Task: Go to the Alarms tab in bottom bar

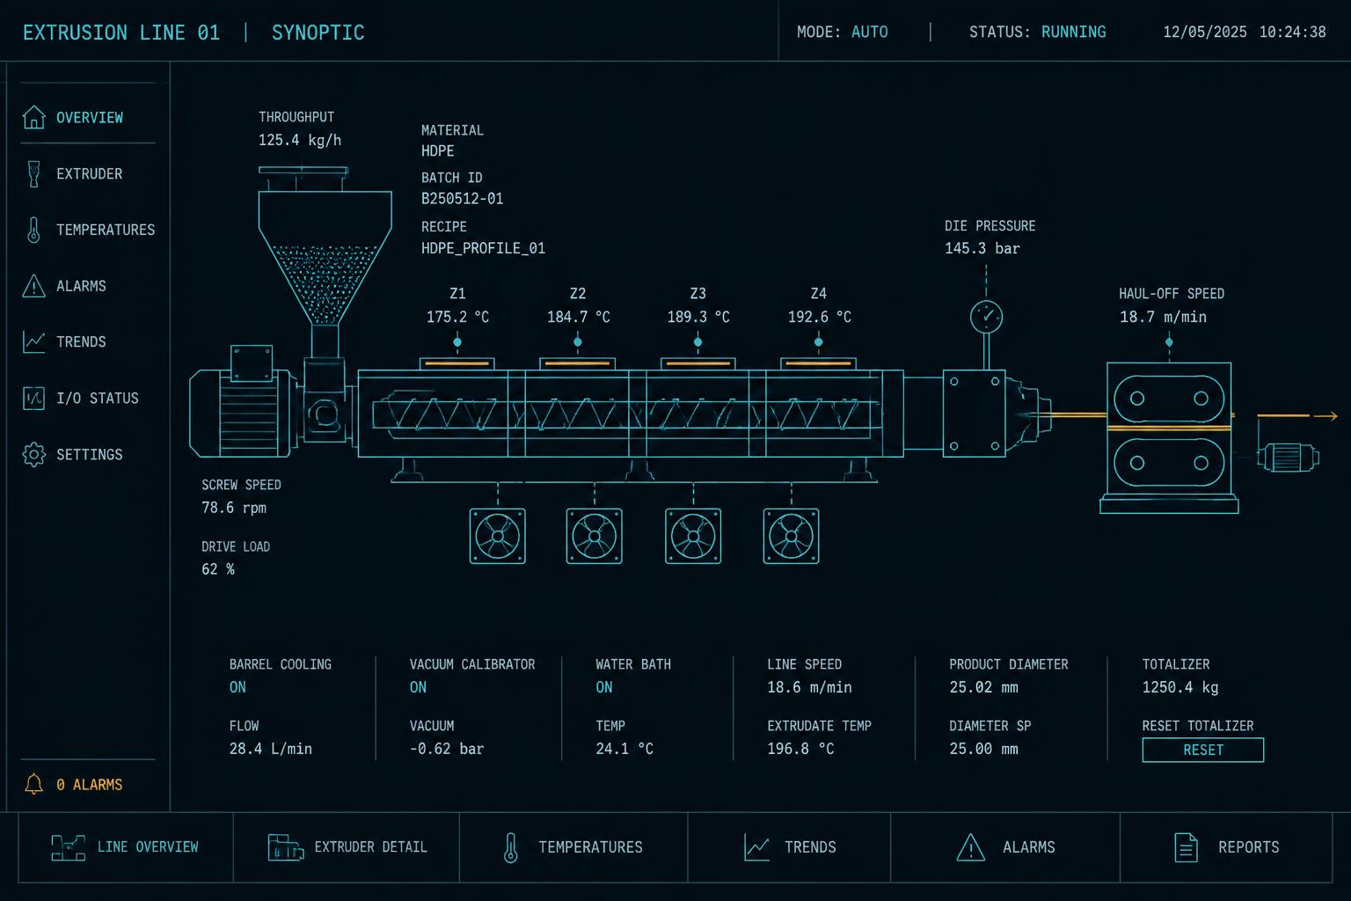Action: point(1005,847)
